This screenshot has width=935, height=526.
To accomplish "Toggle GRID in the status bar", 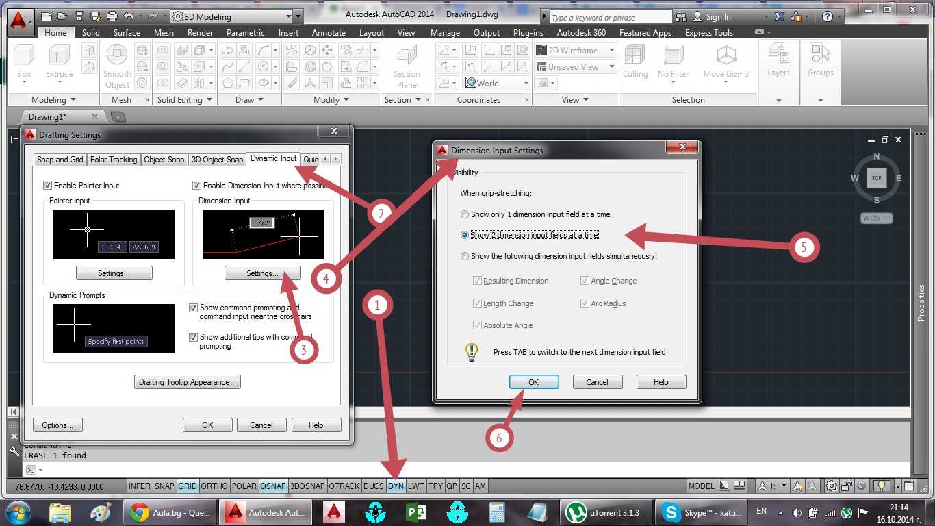I will pos(187,486).
